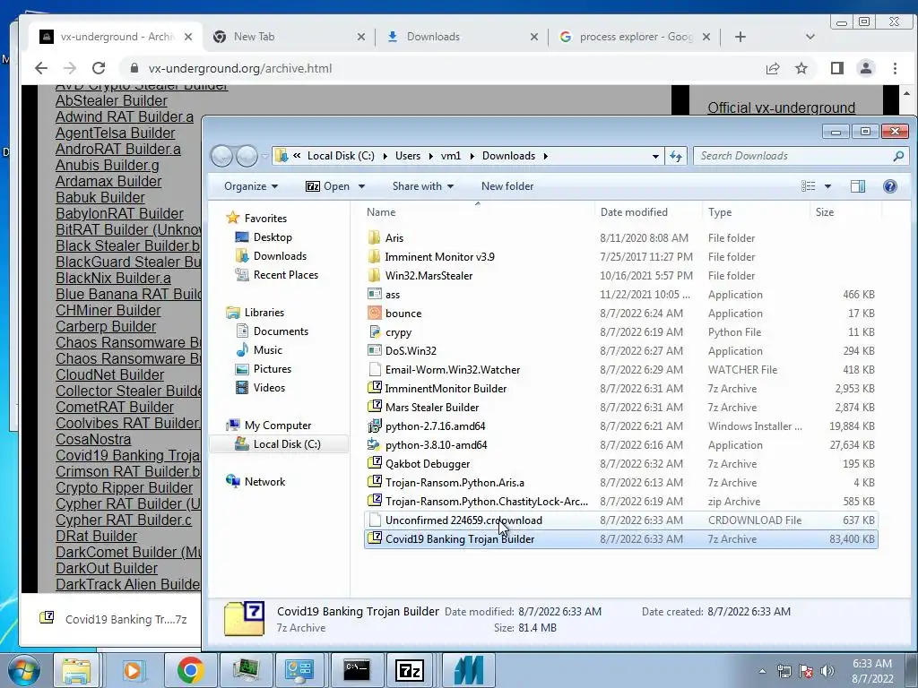Toggle the preview pane icon
Image resolution: width=918 pixels, height=688 pixels.
tap(858, 186)
